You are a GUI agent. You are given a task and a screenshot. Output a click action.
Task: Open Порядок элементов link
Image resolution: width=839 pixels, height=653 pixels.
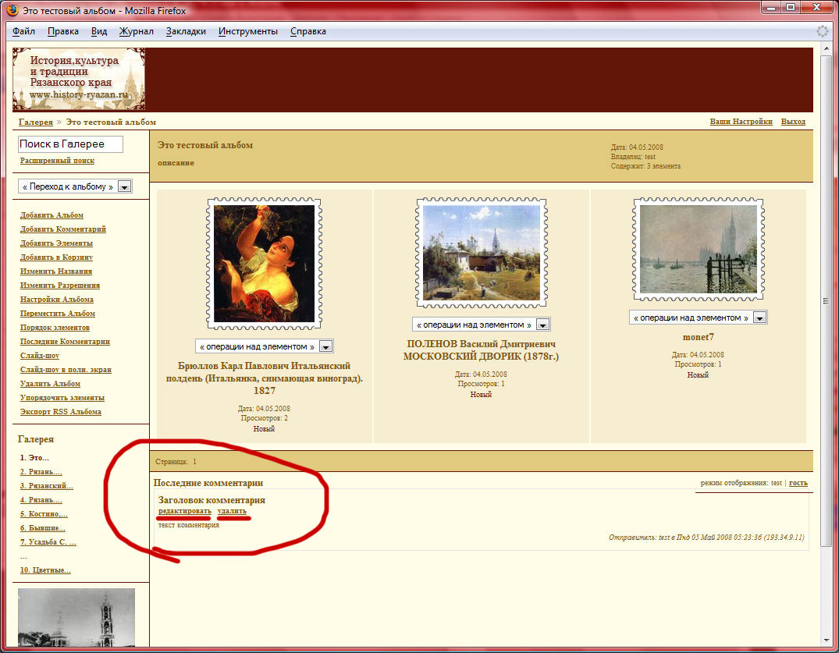[x=55, y=328]
